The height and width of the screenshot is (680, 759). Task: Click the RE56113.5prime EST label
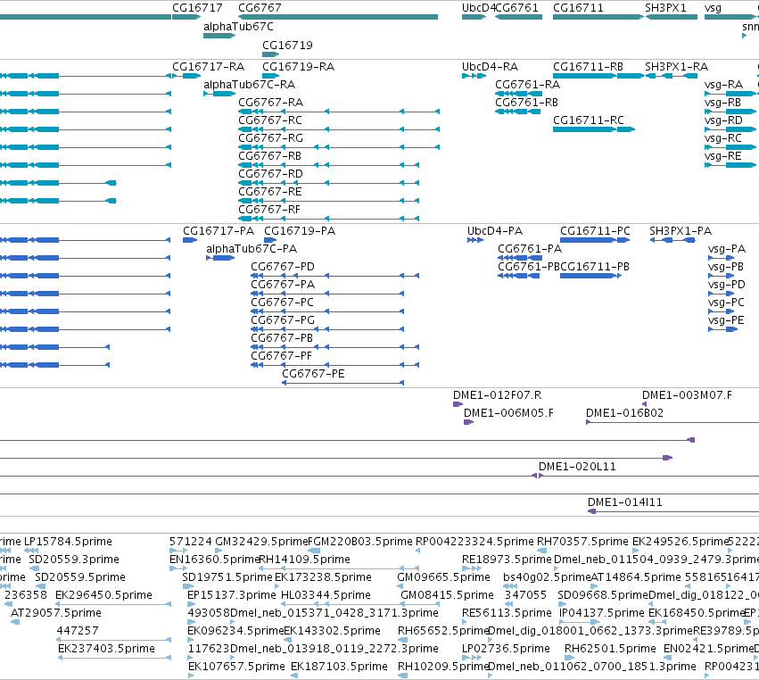click(507, 613)
